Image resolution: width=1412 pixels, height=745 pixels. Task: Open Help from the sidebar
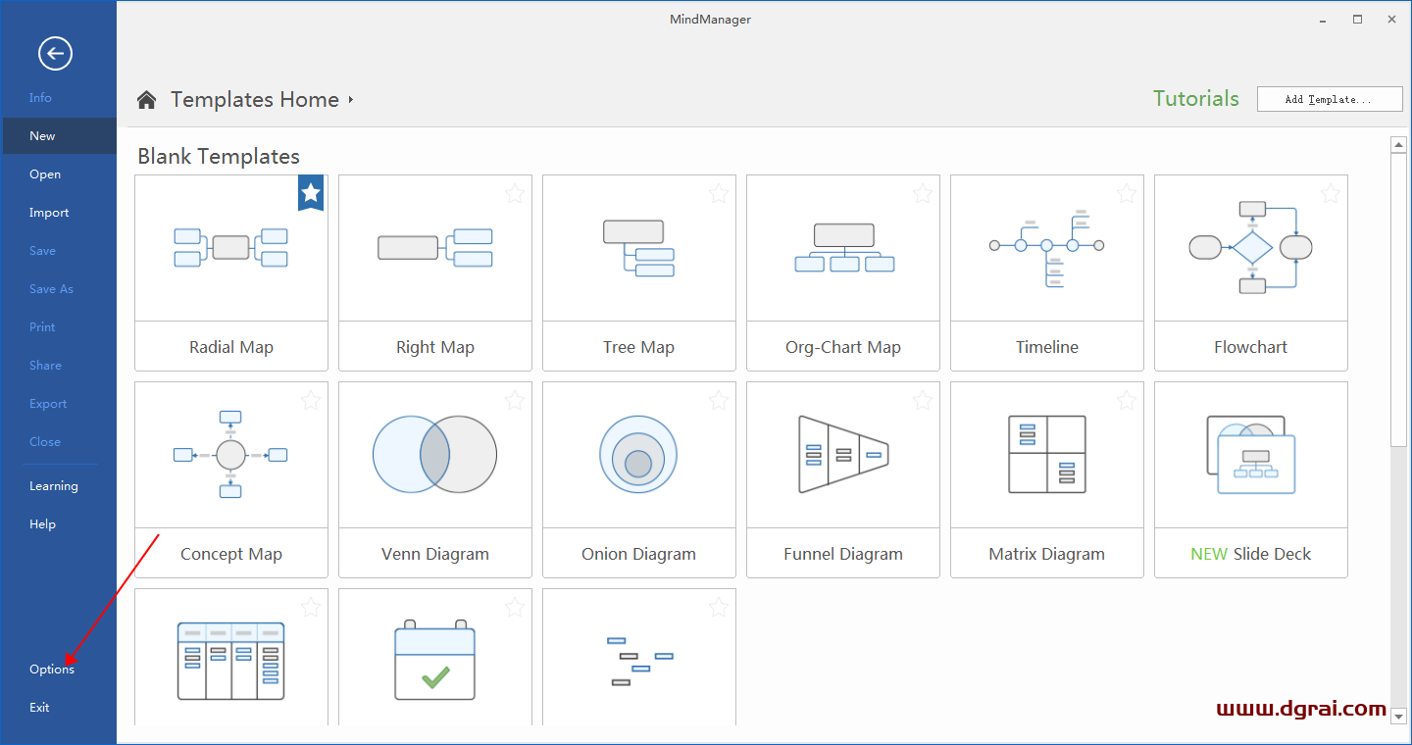point(42,524)
